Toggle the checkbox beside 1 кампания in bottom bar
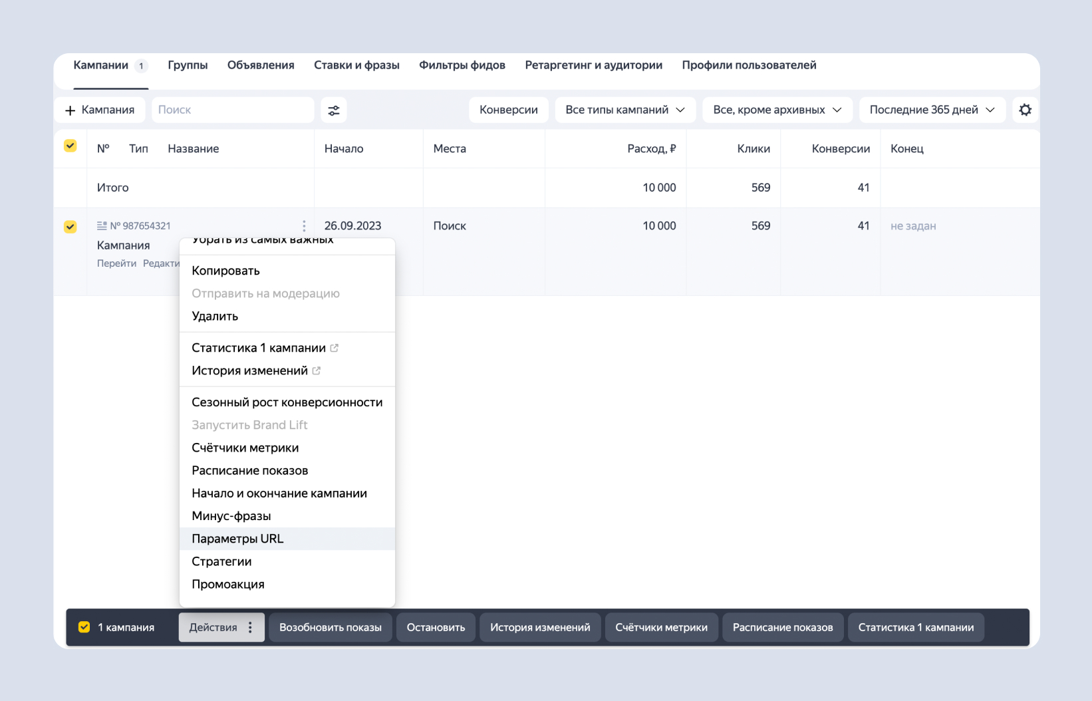 pyautogui.click(x=84, y=627)
